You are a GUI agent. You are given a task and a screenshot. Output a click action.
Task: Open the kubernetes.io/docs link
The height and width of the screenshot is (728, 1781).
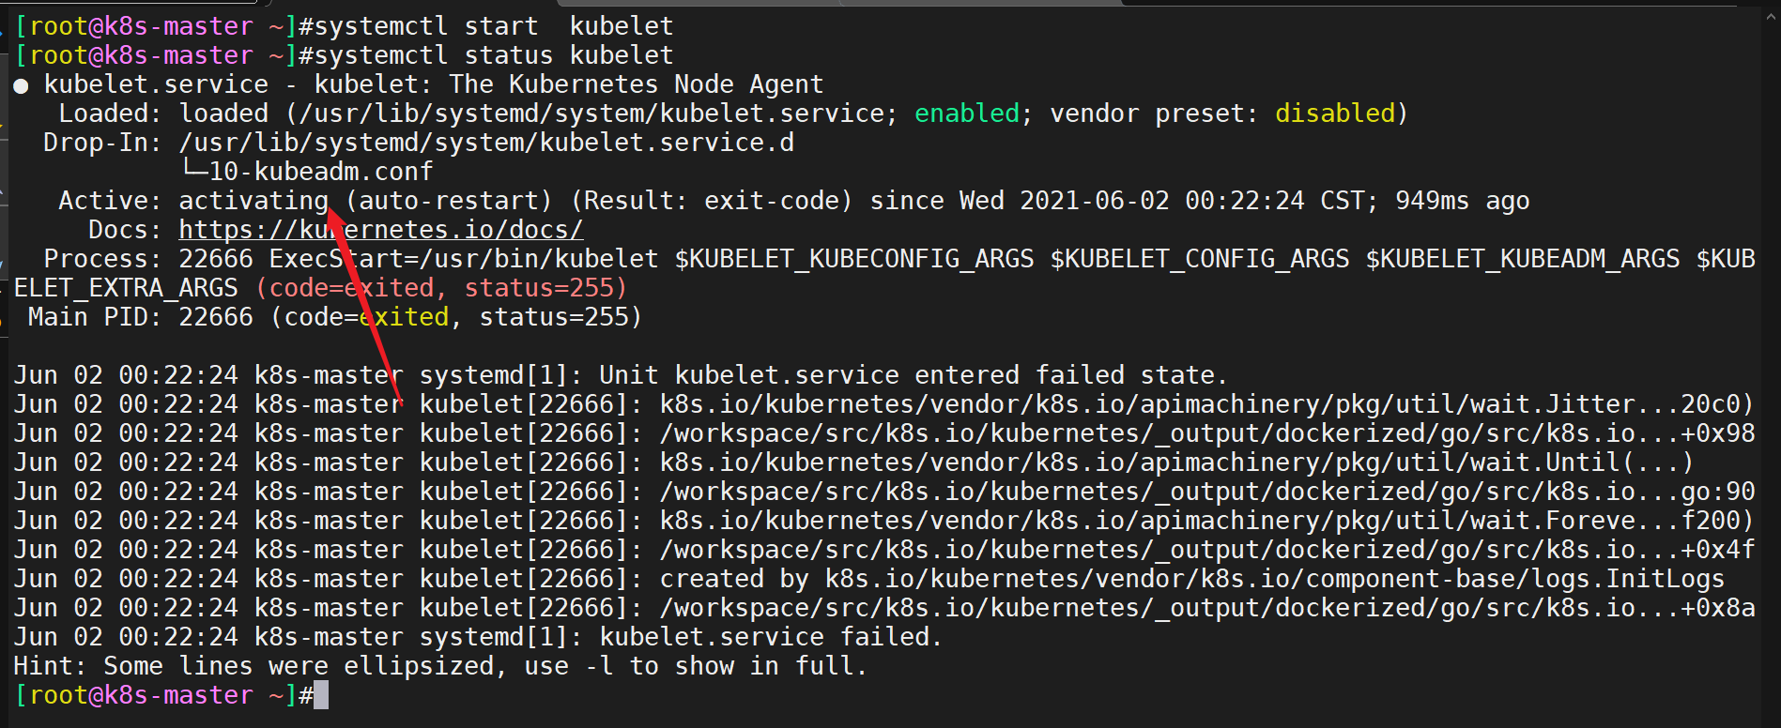click(381, 230)
